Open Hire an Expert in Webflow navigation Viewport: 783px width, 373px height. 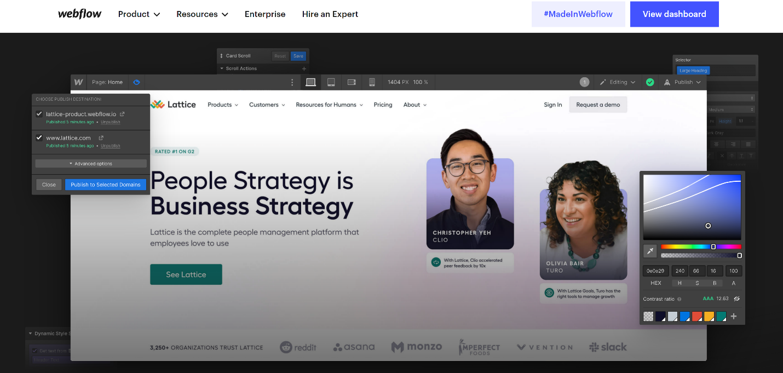(x=330, y=14)
